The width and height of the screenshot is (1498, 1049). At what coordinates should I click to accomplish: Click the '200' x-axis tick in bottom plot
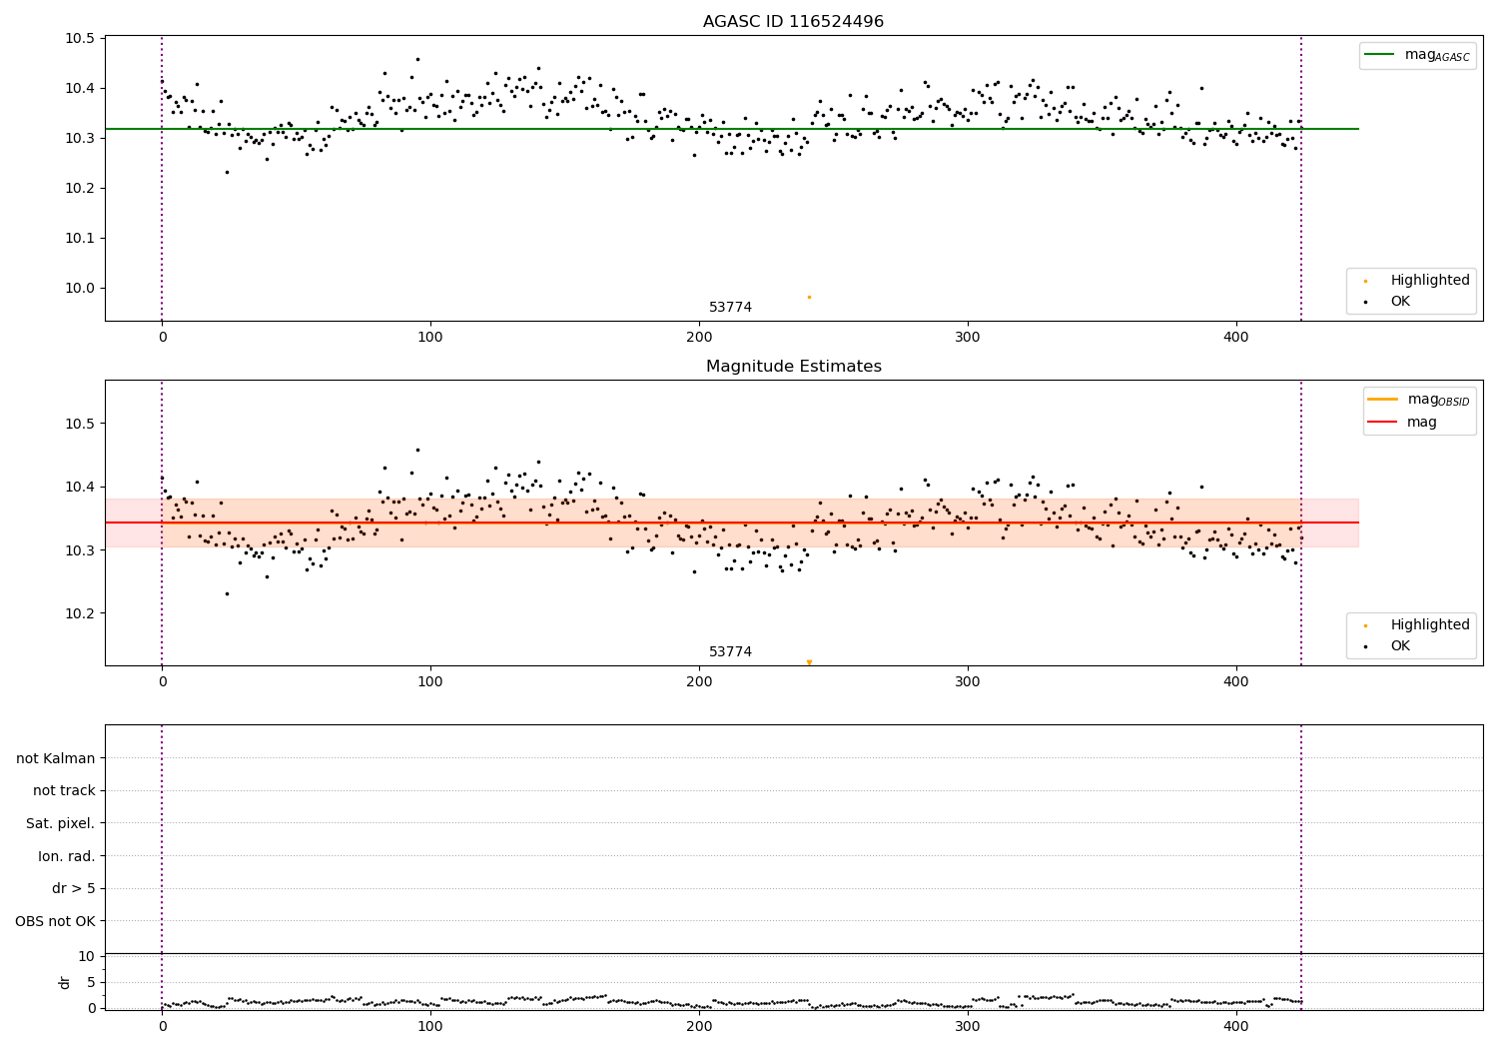[x=699, y=1026]
